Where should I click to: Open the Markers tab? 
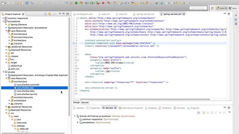[79, 108]
